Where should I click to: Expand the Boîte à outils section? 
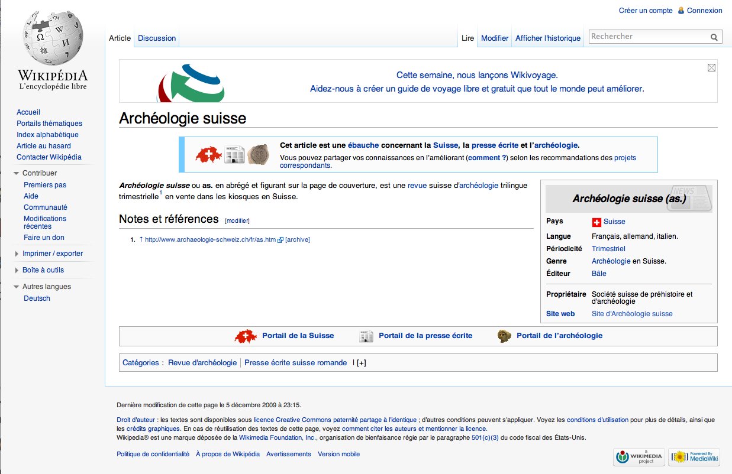tap(16, 271)
